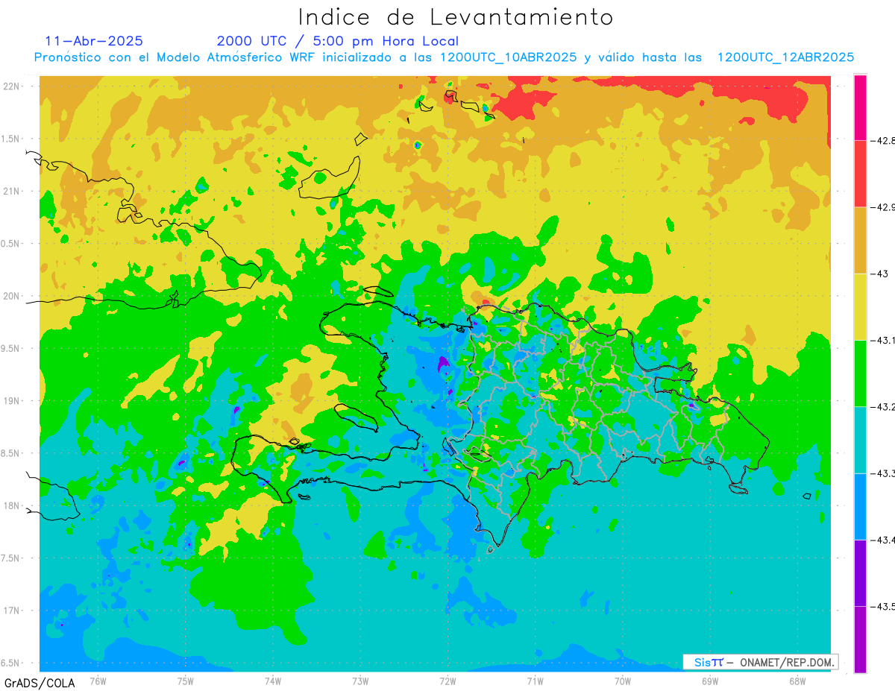Click the colorbar value "-43.5"
Screen dimensions: 895x691
(x=885, y=606)
